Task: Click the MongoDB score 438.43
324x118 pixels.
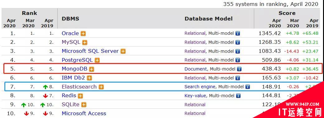Action: (x=272, y=69)
